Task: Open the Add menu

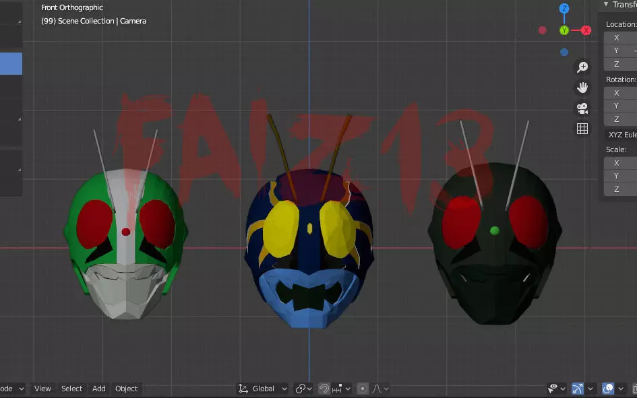Action: 98,389
